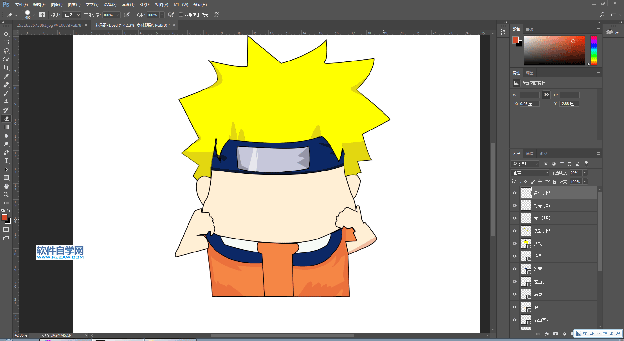Open the layer opacity dropdown arrow
This screenshot has height=341, width=624.
585,173
